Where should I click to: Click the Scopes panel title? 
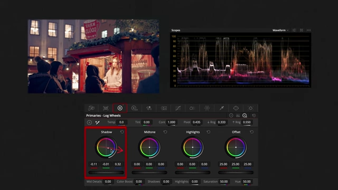(x=176, y=30)
